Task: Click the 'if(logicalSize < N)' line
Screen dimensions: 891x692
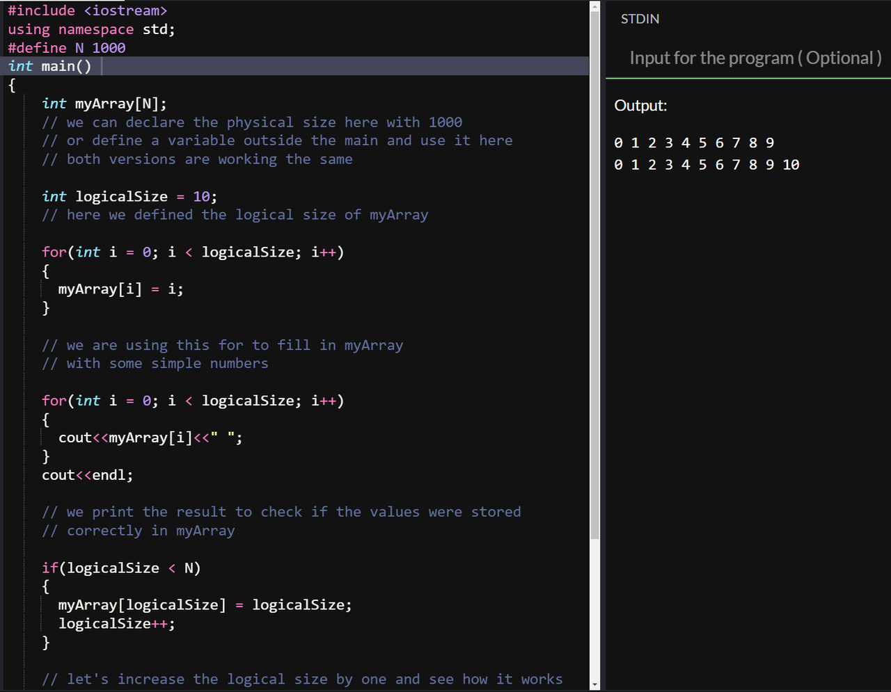Action: point(121,568)
